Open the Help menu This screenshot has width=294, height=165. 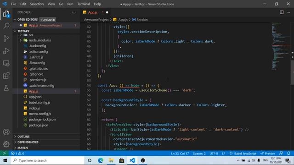(x=97, y=4)
